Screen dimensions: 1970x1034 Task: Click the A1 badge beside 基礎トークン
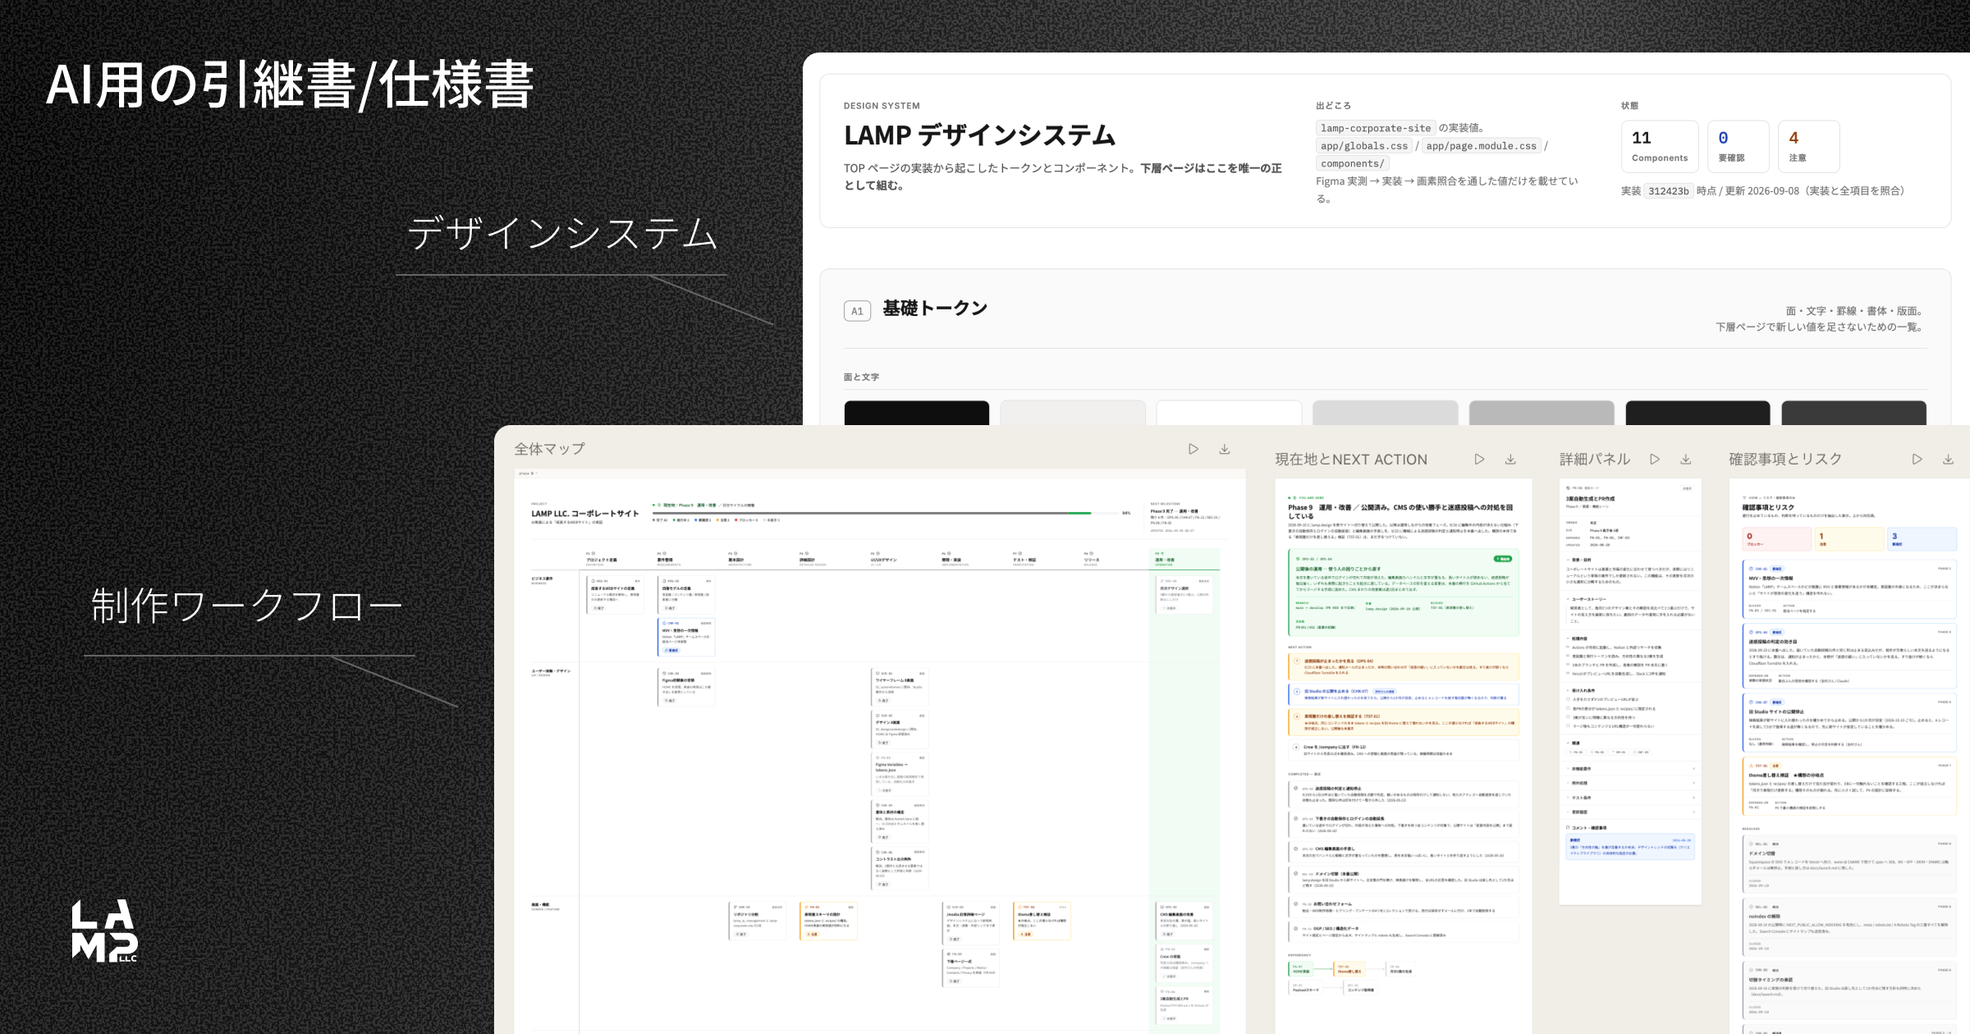857,311
